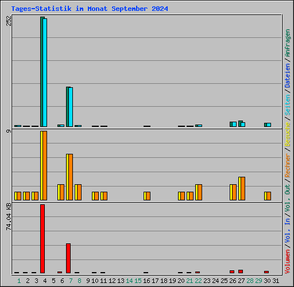Click the cyan Seiten bar on day 7
The image size is (294, 287).
pos(71,107)
